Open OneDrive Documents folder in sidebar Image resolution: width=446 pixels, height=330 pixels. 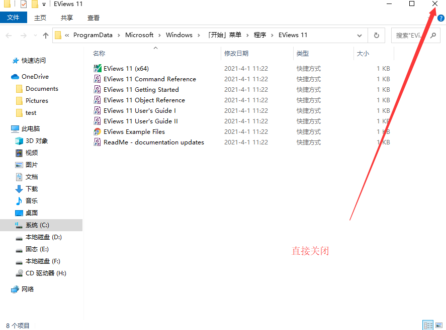(x=42, y=89)
